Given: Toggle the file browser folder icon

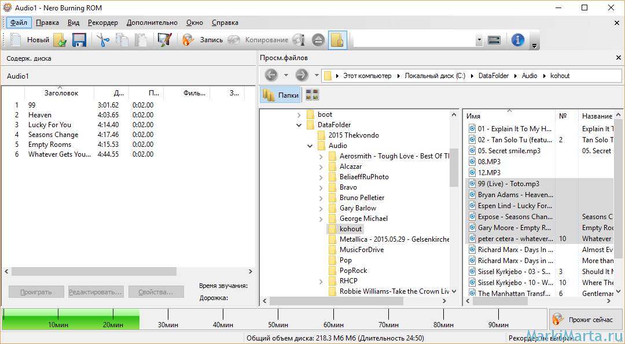Looking at the screenshot, I should click(x=337, y=40).
